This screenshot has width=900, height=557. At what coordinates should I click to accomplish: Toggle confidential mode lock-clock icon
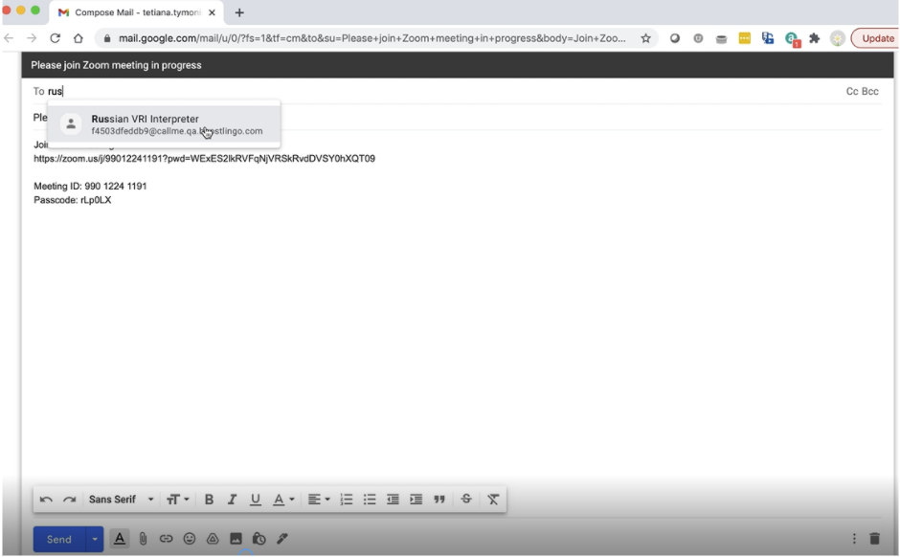tap(259, 539)
